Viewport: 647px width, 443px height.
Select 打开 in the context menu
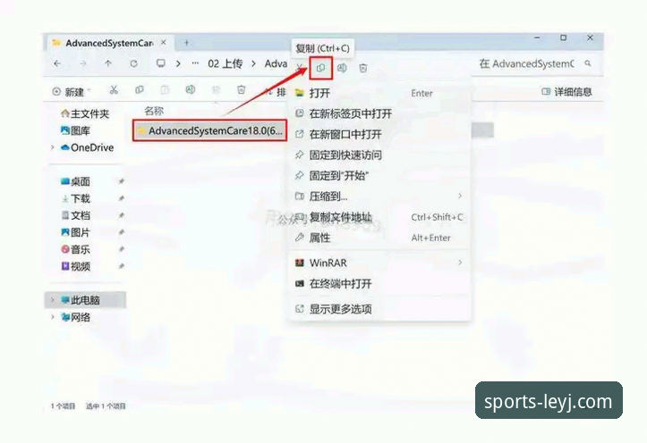[379, 93]
